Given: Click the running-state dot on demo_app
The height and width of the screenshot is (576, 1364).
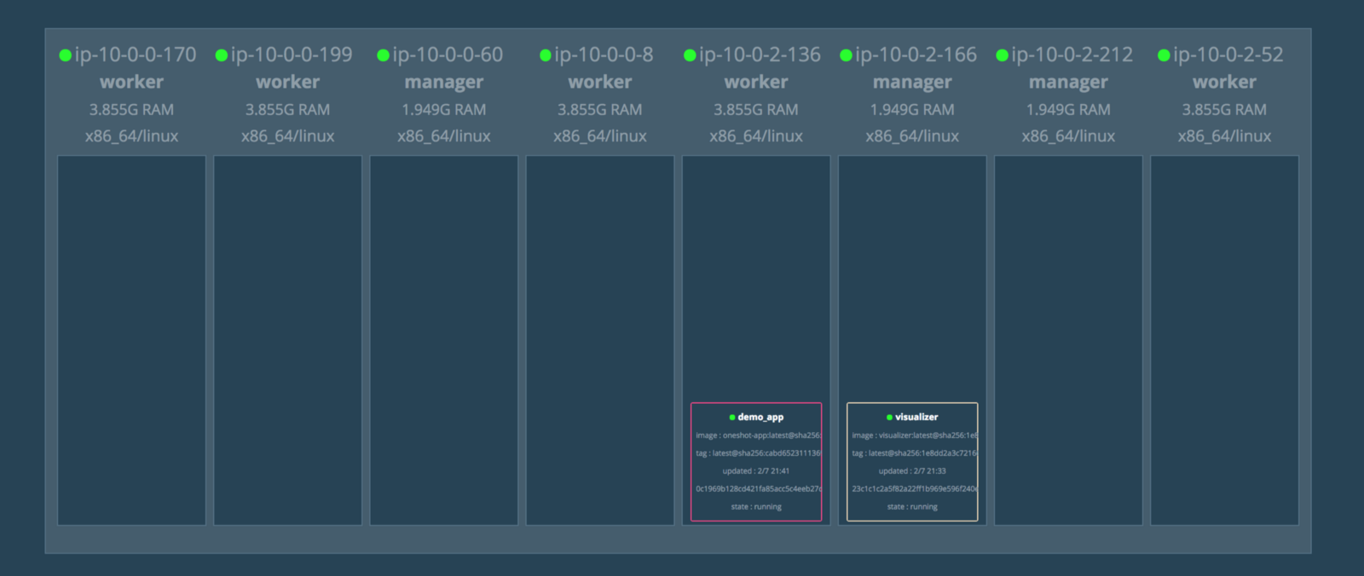Looking at the screenshot, I should [732, 418].
